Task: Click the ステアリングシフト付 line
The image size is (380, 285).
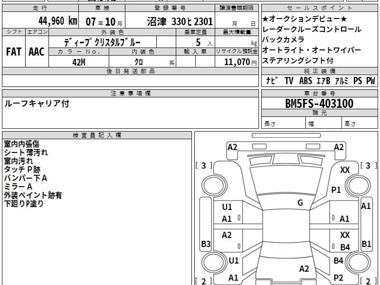Action: point(298,60)
